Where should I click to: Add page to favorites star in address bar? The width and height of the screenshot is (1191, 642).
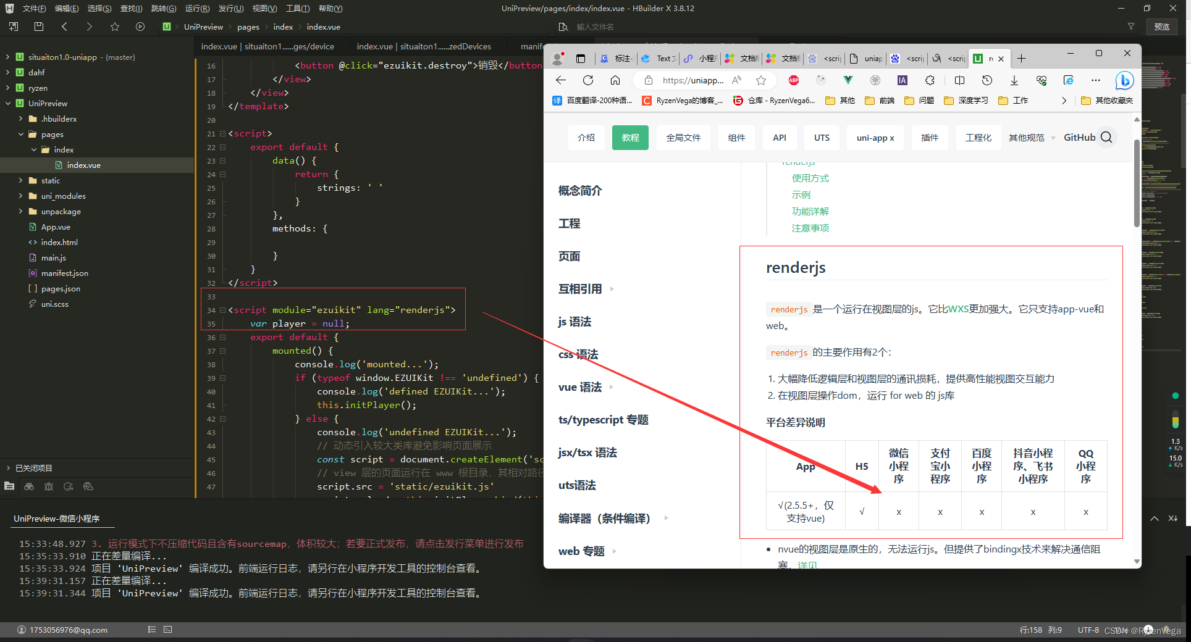tap(761, 80)
